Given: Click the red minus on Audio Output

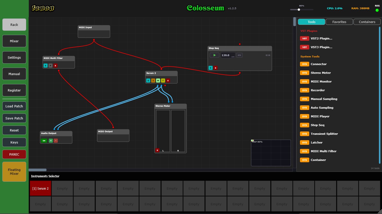Looking at the screenshot, I should (56, 141).
